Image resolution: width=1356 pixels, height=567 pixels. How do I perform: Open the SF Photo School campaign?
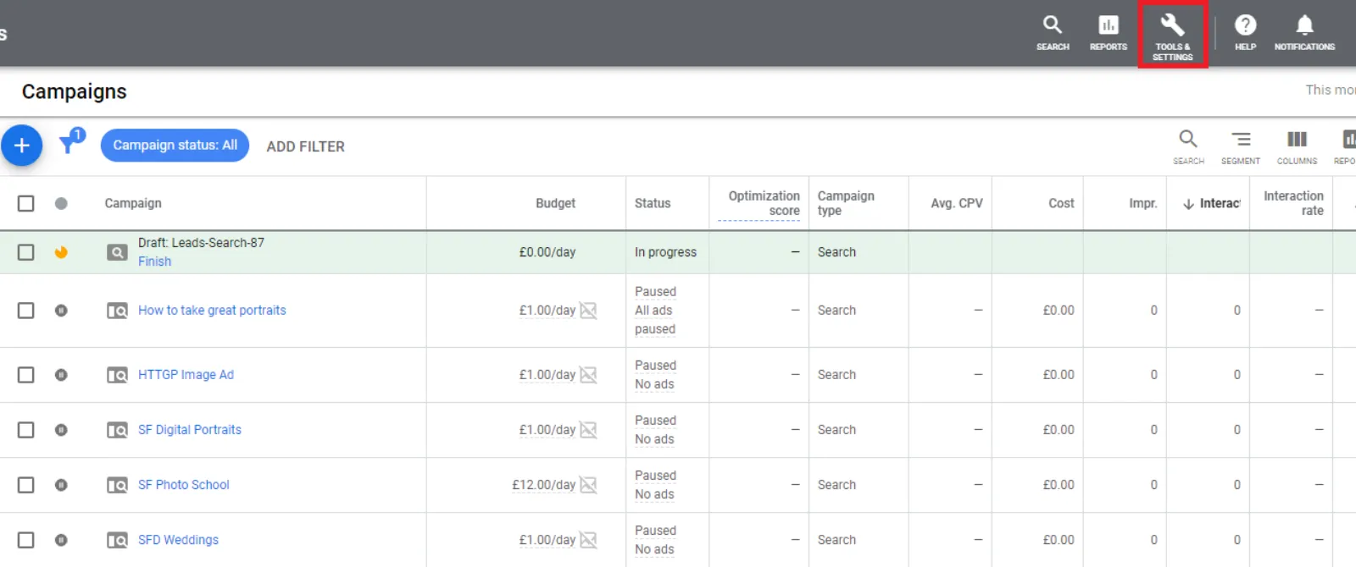point(184,485)
